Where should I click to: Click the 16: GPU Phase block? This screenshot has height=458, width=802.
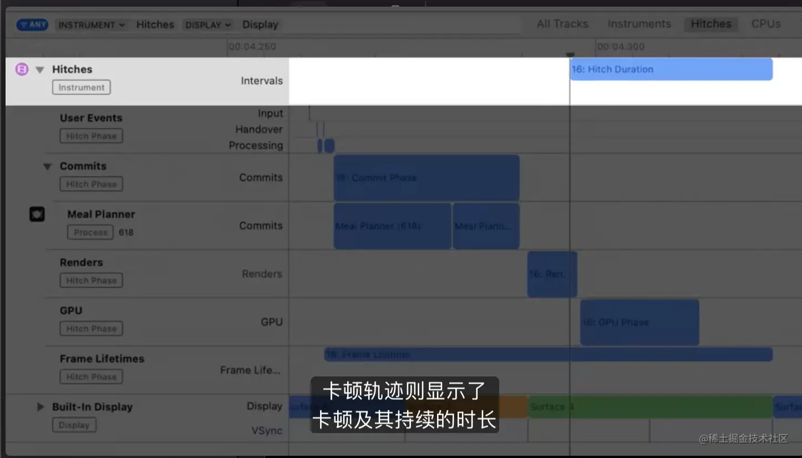click(x=639, y=322)
